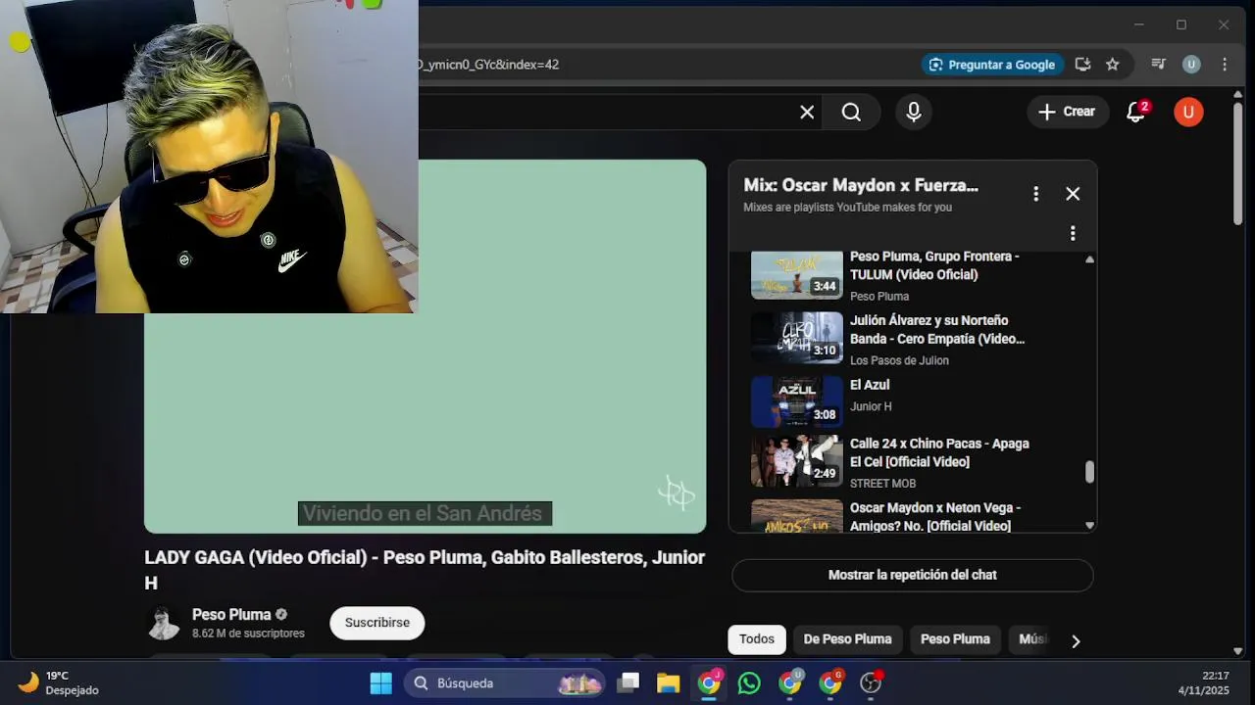
Task: Click the playlist scrollbar thumb
Action: point(1089,472)
